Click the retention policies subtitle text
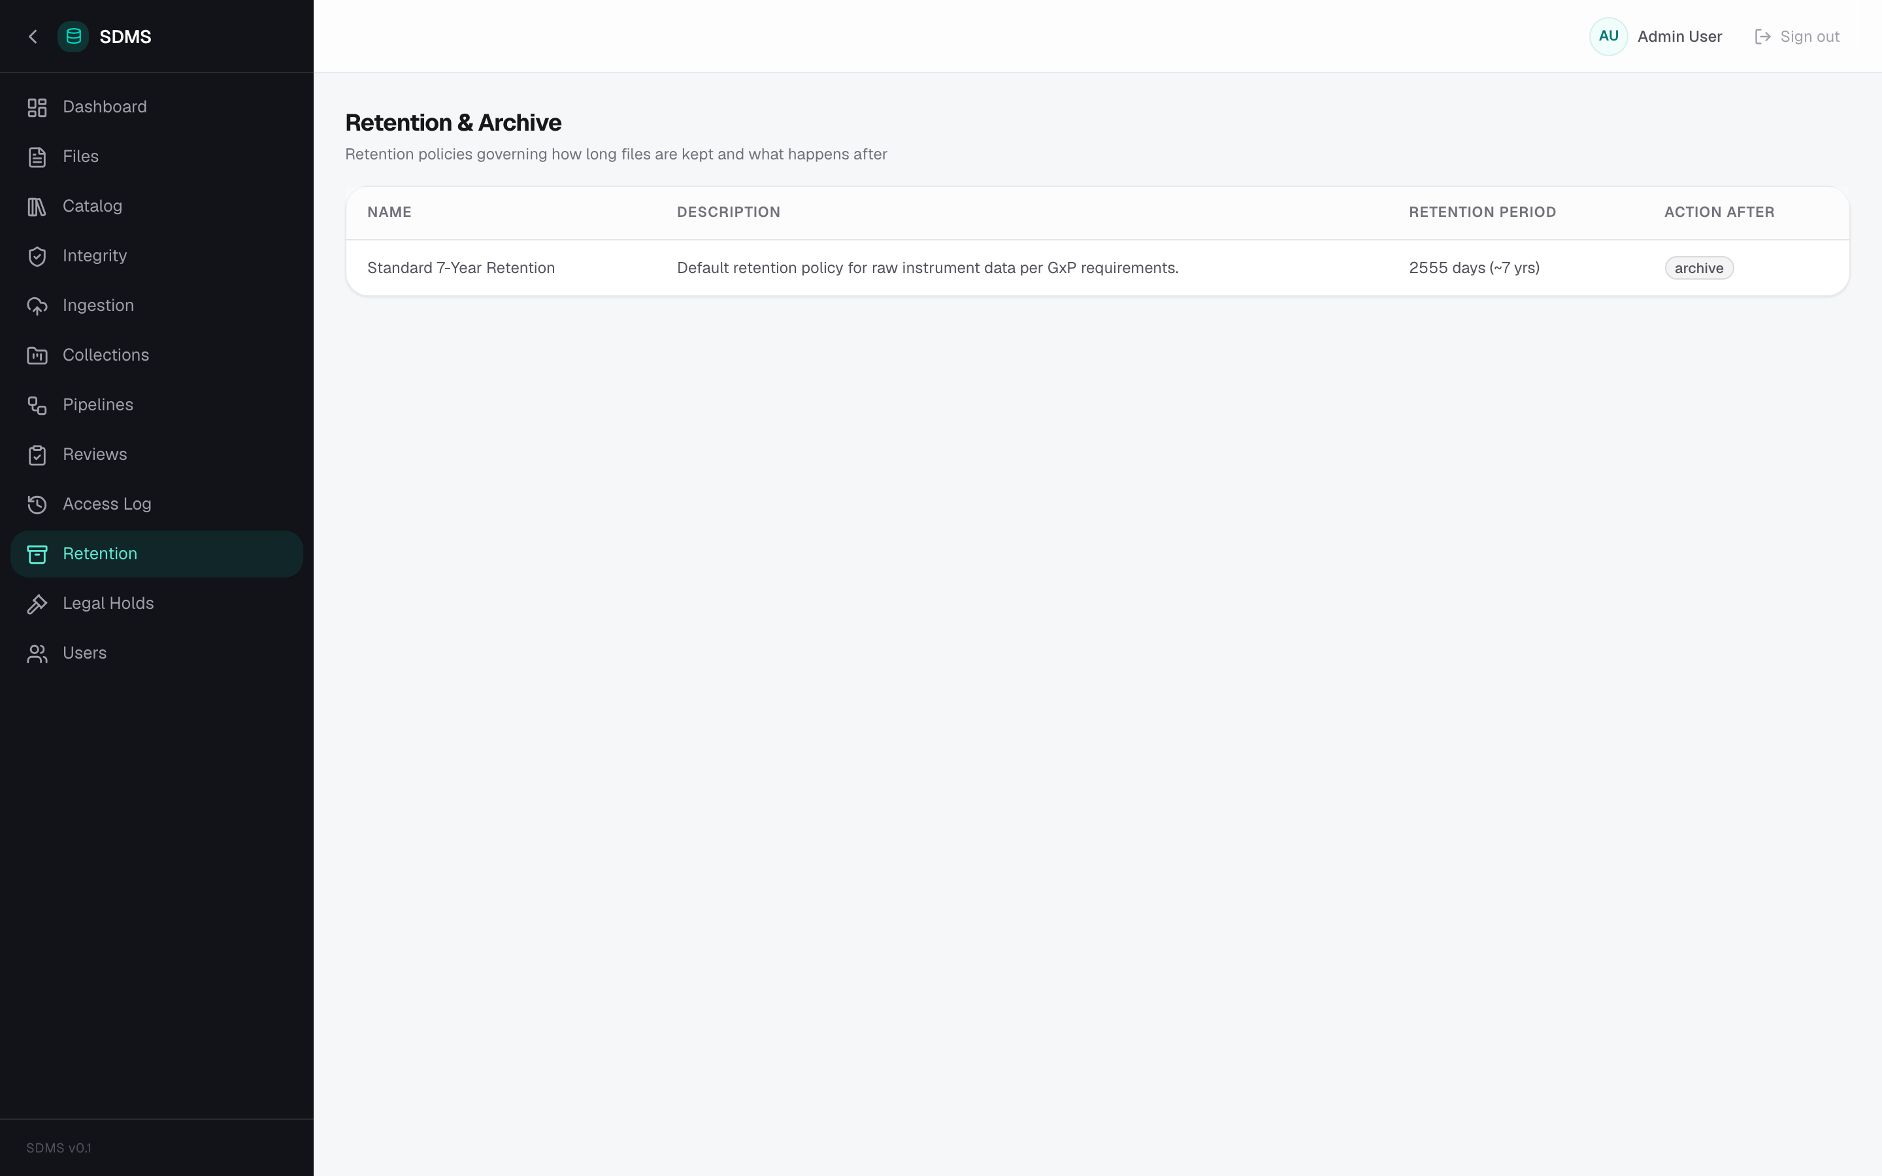This screenshot has width=1882, height=1176. point(616,155)
